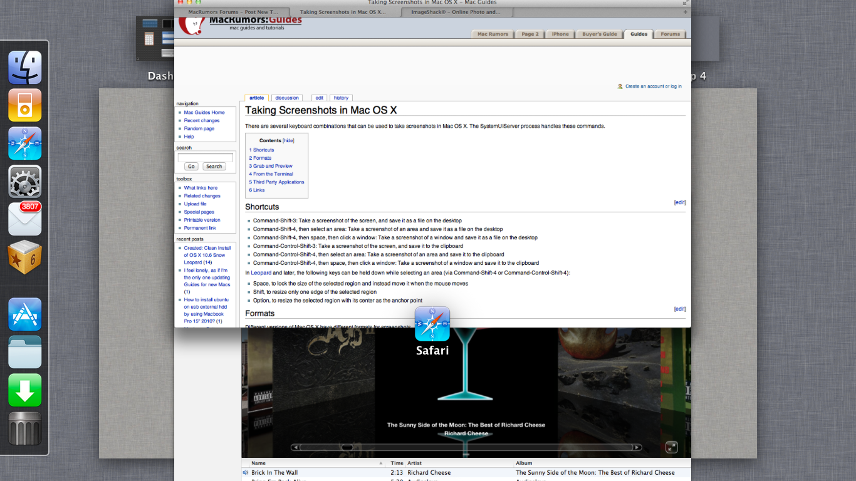Click the speaker icon beside Brick In The Wall
The width and height of the screenshot is (856, 481).
(x=245, y=473)
